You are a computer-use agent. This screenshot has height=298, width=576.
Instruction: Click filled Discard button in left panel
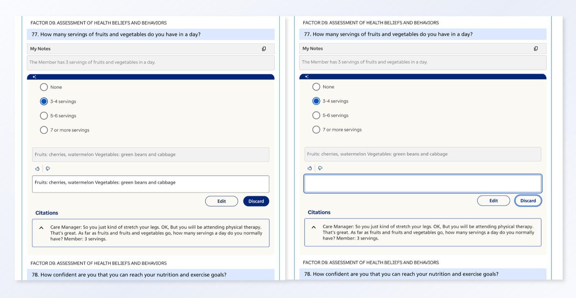pos(256,201)
